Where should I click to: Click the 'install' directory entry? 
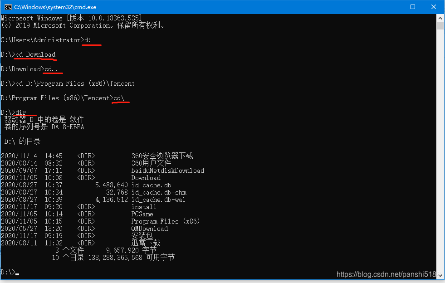[144, 207]
